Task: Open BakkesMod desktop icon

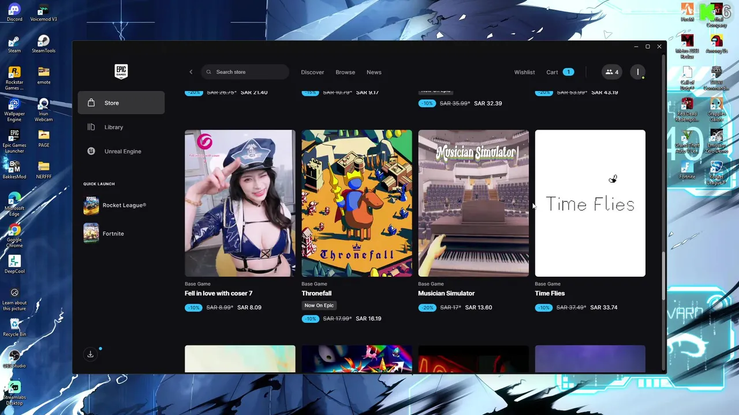Action: [x=14, y=170]
